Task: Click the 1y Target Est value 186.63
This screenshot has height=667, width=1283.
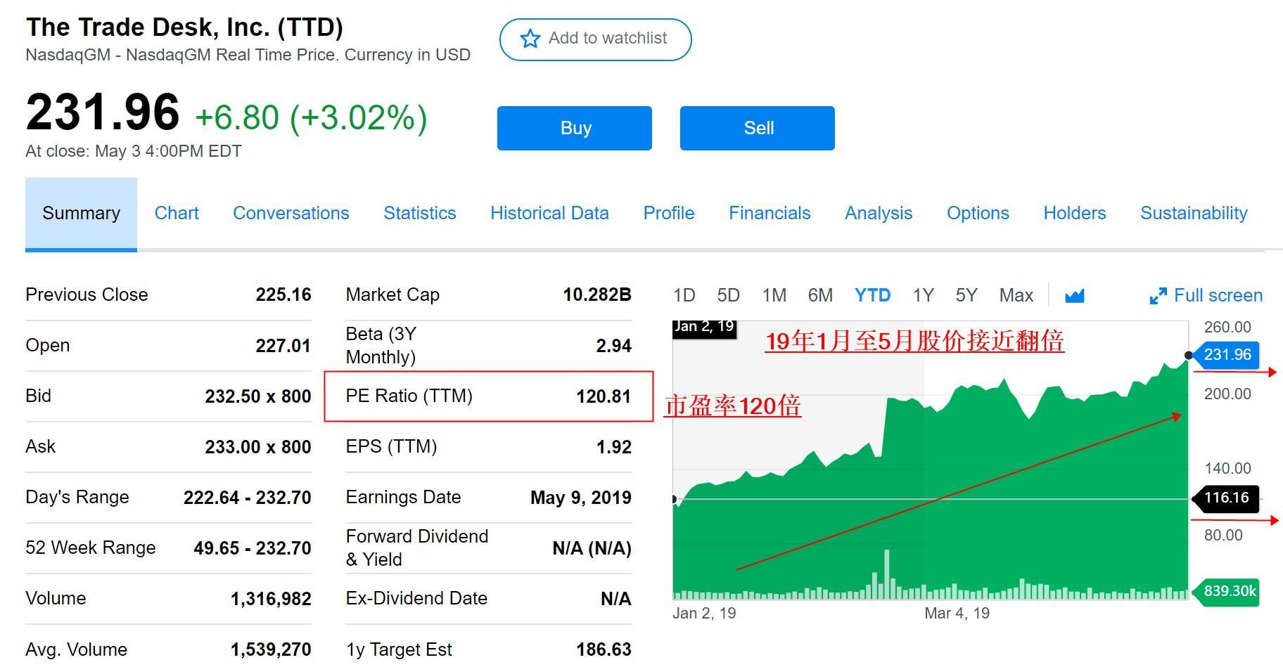Action: [604, 649]
